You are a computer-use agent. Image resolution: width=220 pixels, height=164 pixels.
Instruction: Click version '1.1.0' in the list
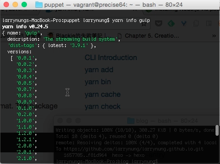(26, 127)
